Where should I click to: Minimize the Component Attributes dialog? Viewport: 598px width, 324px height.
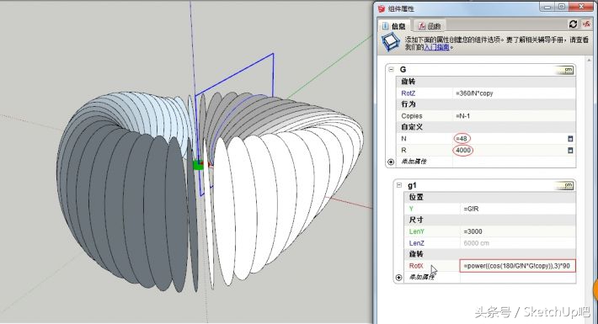[x=547, y=7]
